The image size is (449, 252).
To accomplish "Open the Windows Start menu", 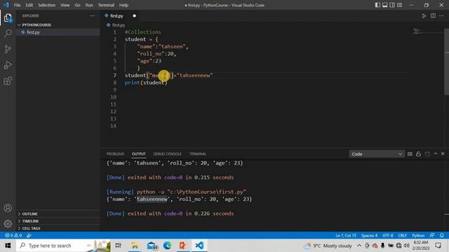I will (x=8, y=246).
